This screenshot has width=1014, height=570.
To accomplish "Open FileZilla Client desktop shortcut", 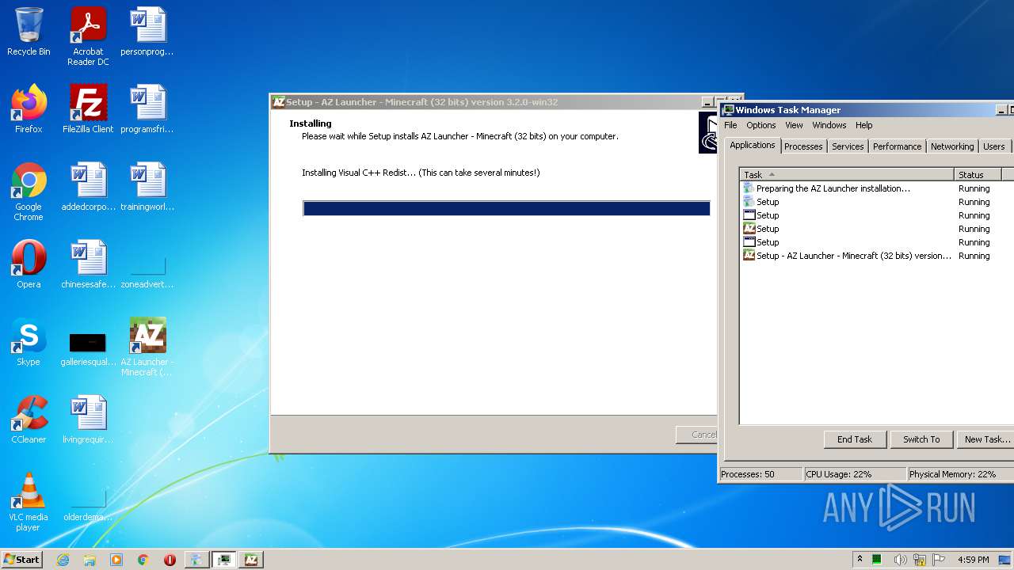I will 88,109.
